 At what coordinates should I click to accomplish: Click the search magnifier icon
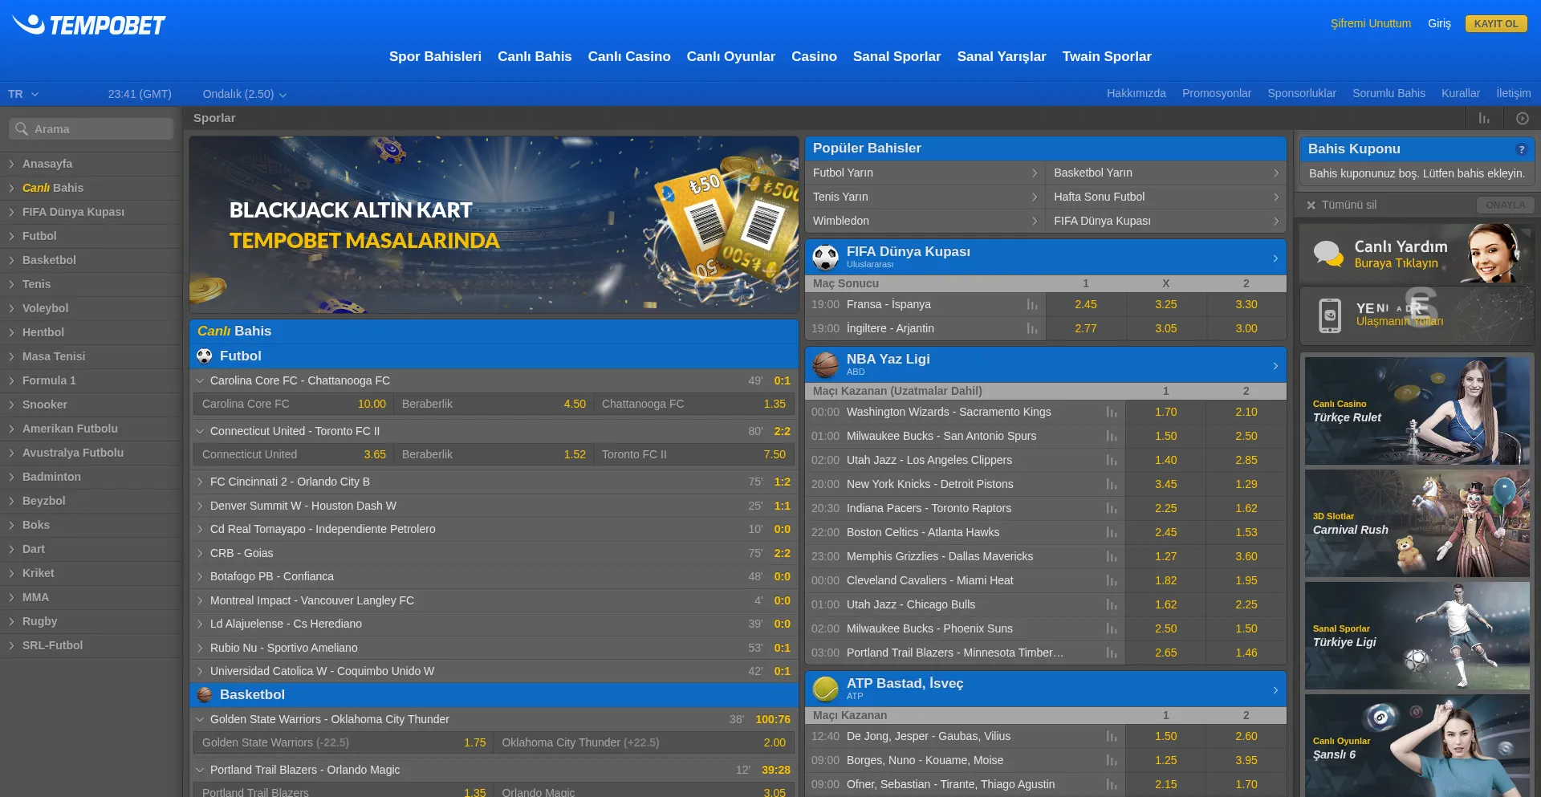tap(22, 129)
